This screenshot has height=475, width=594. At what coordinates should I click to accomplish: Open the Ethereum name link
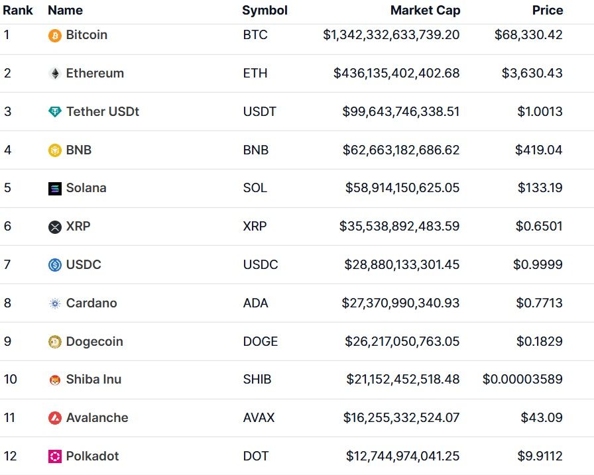[95, 74]
